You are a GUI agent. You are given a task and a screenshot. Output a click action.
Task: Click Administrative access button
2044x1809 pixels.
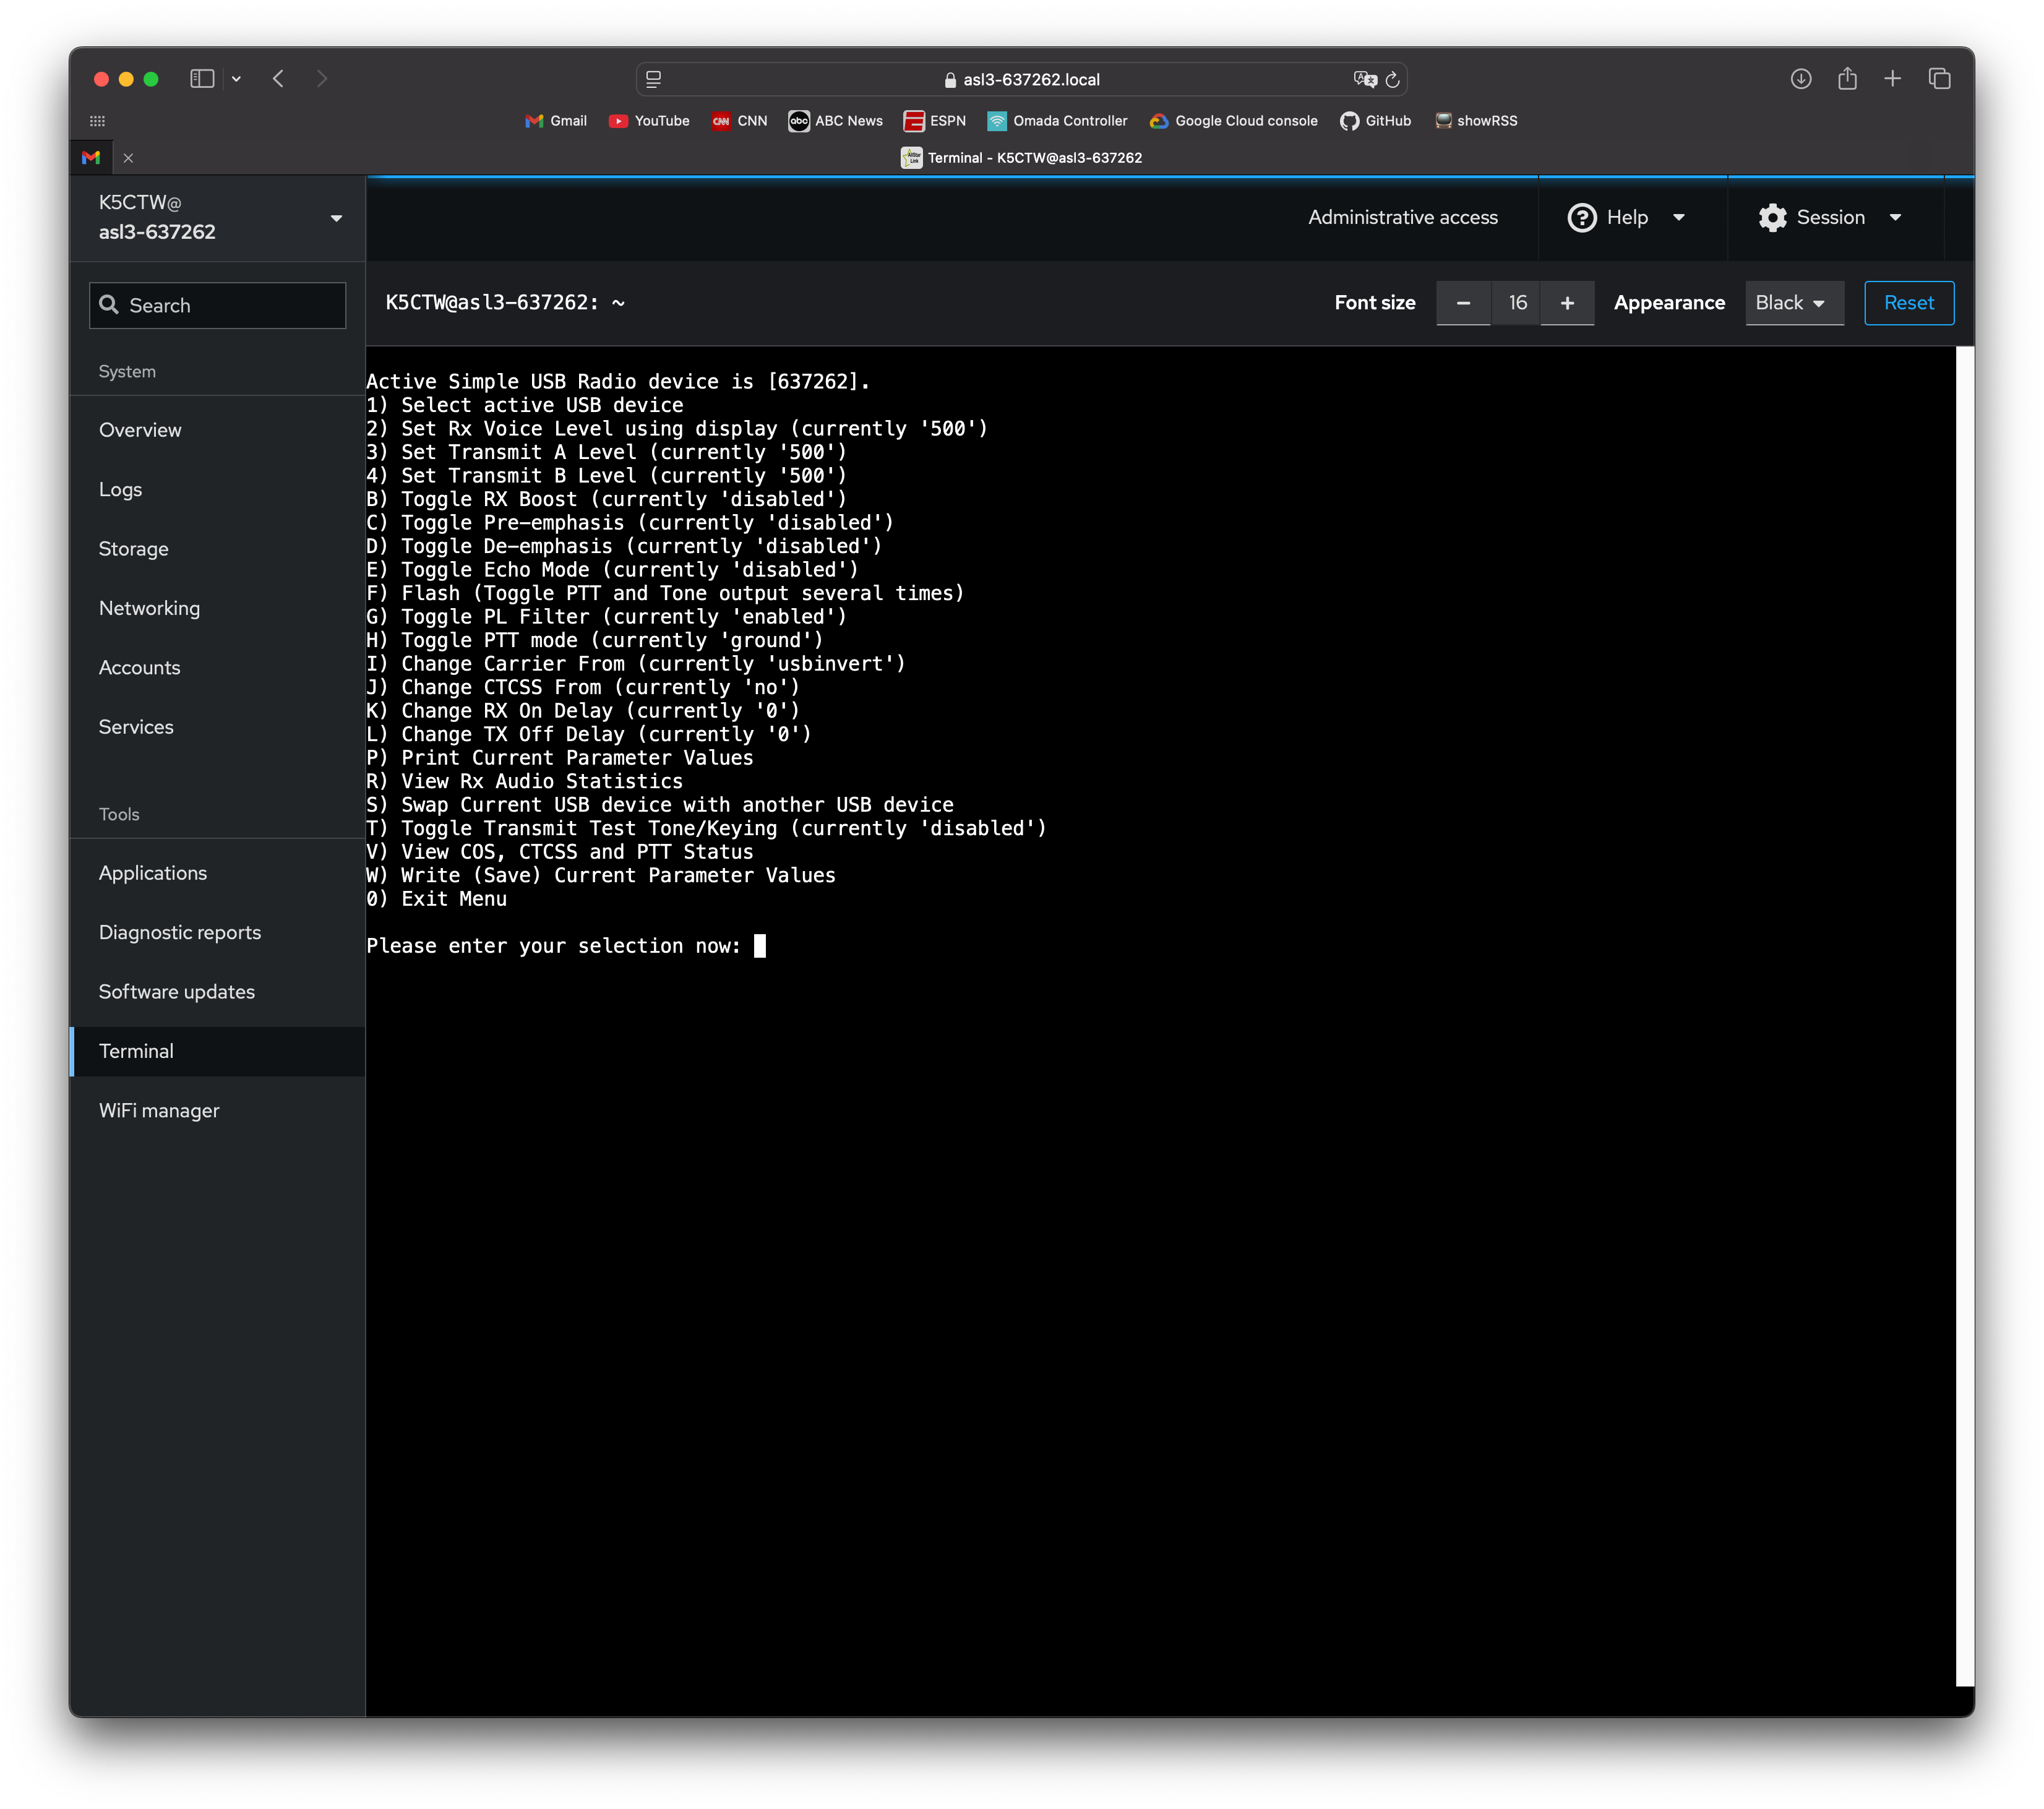(1402, 217)
